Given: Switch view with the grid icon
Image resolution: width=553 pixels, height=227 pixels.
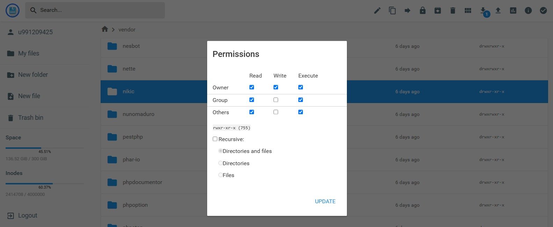Looking at the screenshot, I should [468, 10].
